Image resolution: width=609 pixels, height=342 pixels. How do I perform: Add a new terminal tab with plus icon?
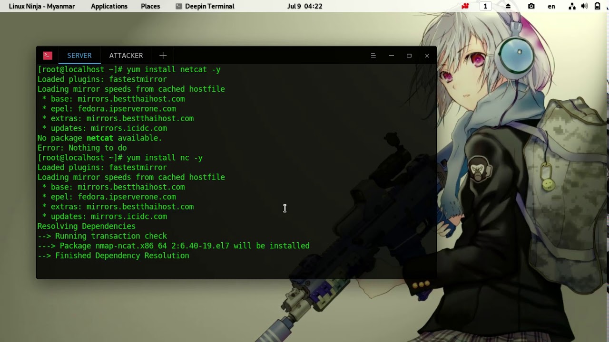[163, 56]
